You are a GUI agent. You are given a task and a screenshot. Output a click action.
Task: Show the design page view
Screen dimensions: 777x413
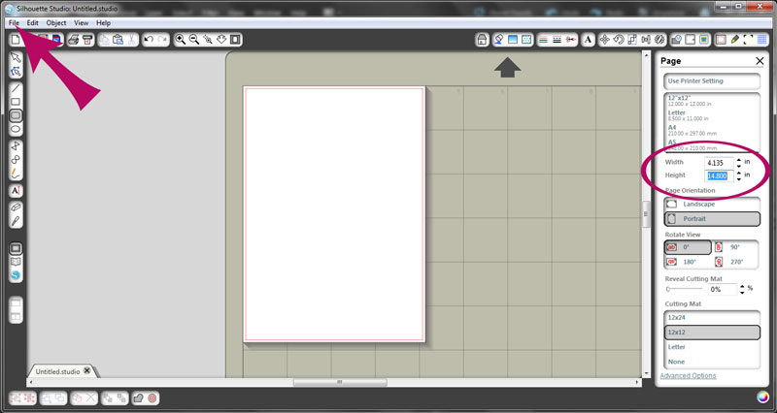click(x=16, y=248)
